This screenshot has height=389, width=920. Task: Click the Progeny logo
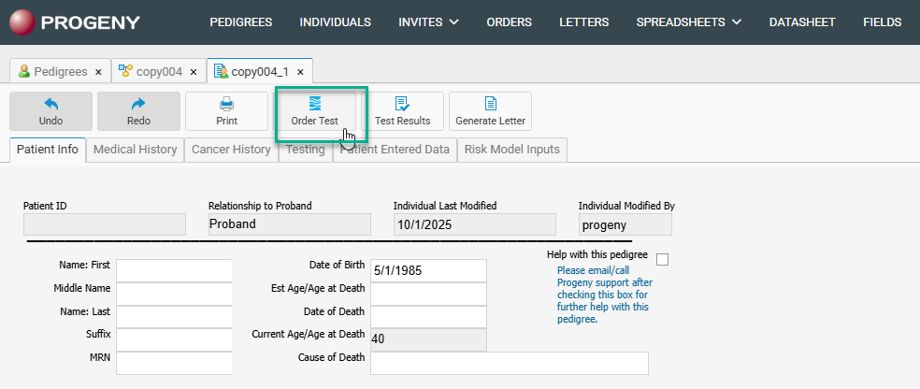pos(75,22)
